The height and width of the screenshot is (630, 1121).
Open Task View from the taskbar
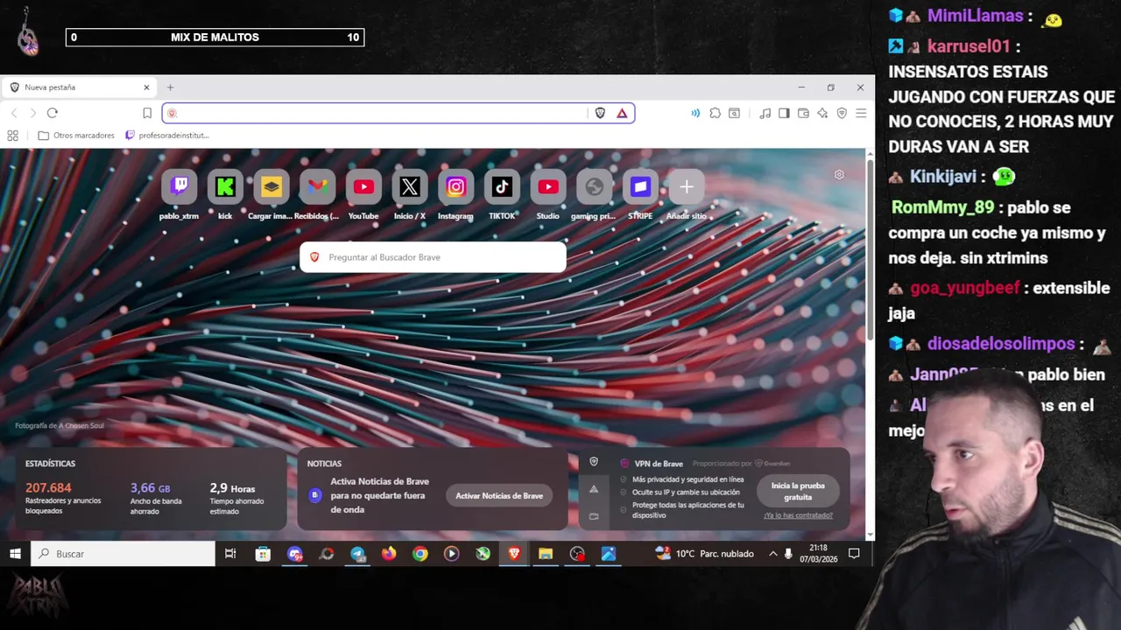pyautogui.click(x=230, y=554)
